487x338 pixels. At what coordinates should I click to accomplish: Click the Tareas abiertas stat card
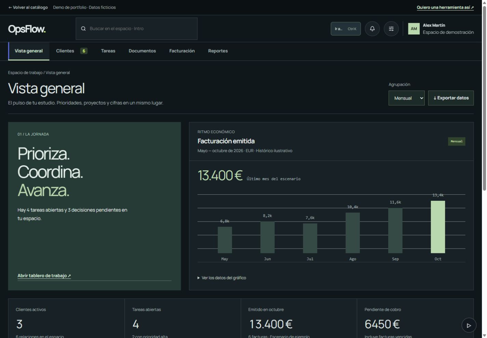183,319
